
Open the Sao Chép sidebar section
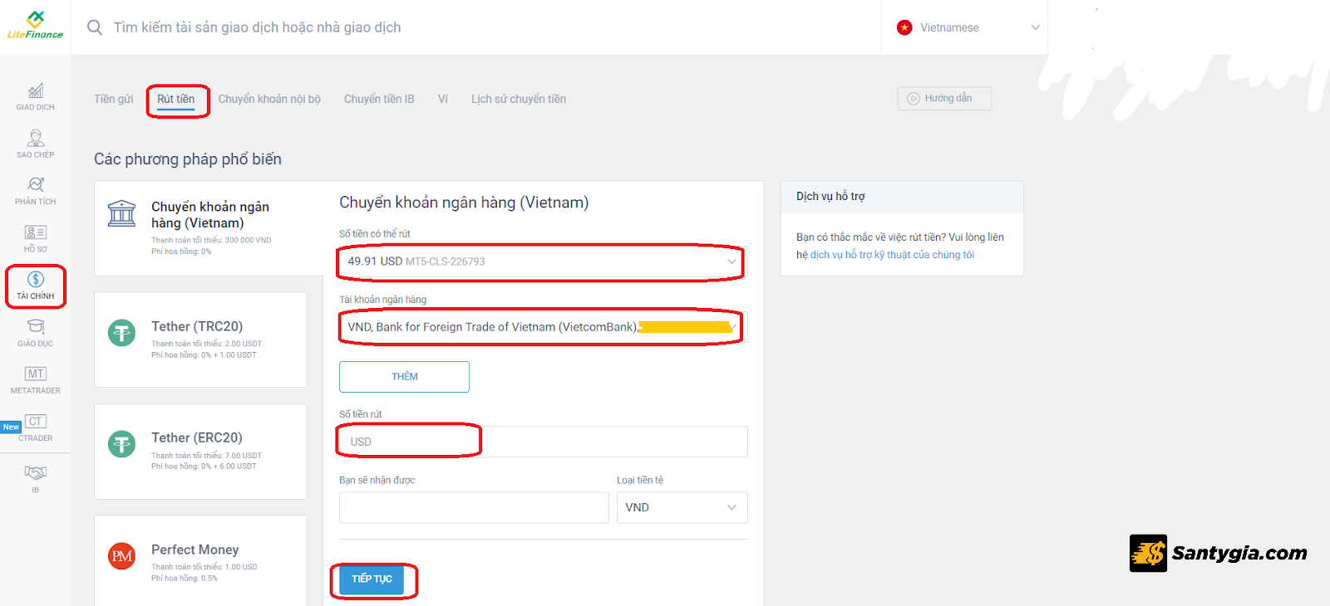35,144
